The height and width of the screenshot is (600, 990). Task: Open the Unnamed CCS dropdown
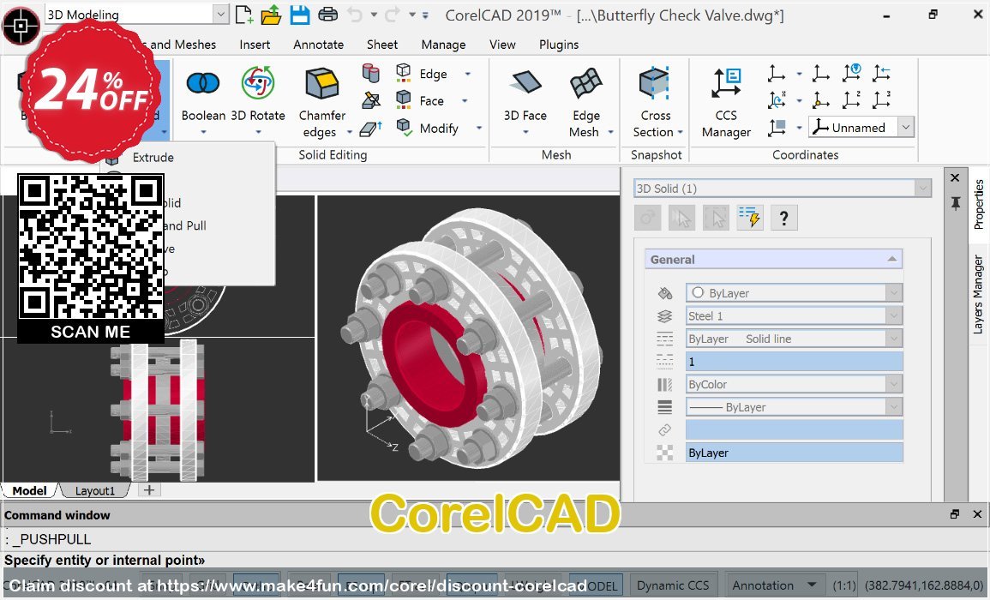click(906, 128)
